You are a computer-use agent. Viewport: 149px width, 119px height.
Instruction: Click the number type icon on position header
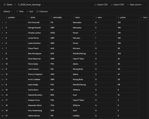point(7,17)
